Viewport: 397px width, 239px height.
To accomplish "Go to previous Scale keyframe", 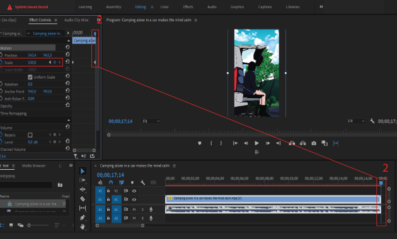I will click(x=50, y=62).
